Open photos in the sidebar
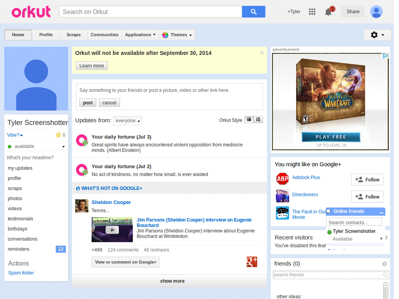 click(x=15, y=199)
